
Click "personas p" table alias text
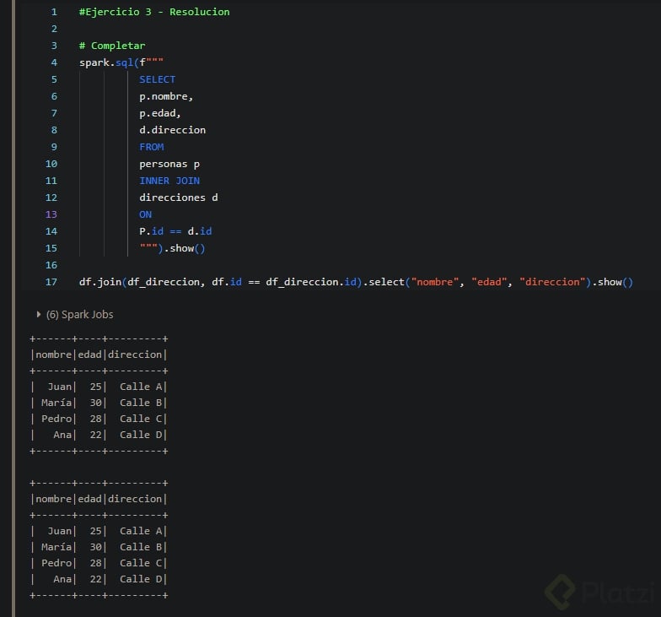(x=169, y=164)
